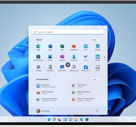Image resolution: width=136 pixels, height=127 pixels.
Task: Open the To Do app
Action: (86, 58)
